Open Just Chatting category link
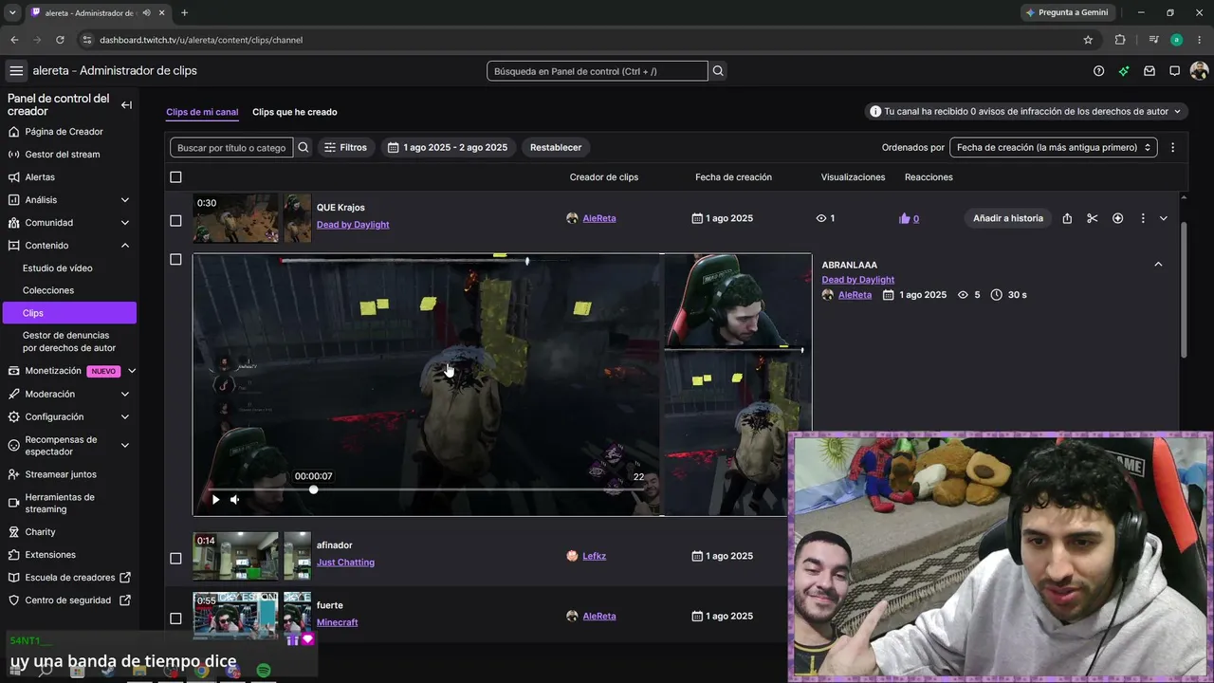The height and width of the screenshot is (683, 1214). [x=345, y=563]
